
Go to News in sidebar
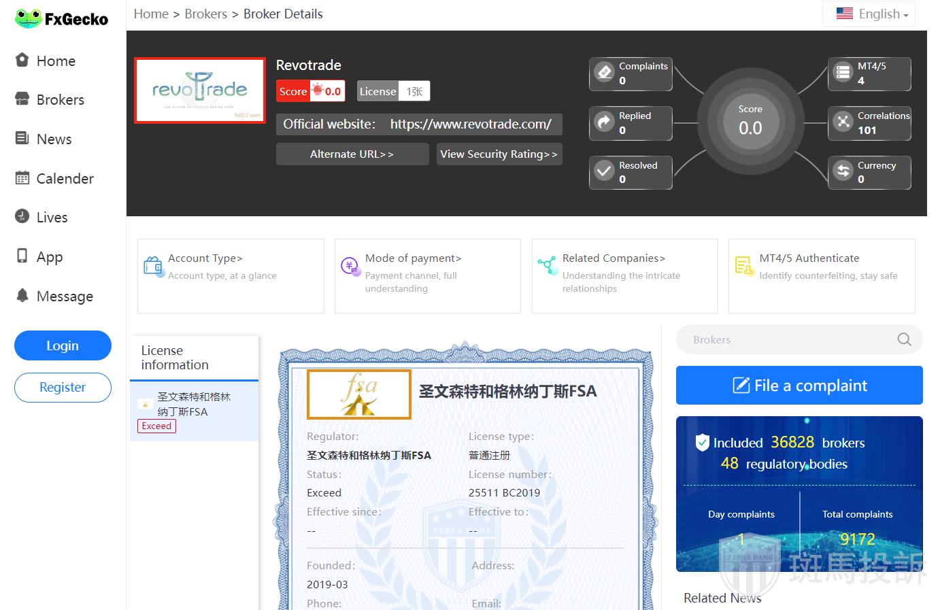pyautogui.click(x=54, y=139)
